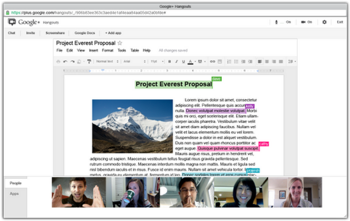350x221 pixels.
Task: Open the View menu
Action: pos(81,51)
